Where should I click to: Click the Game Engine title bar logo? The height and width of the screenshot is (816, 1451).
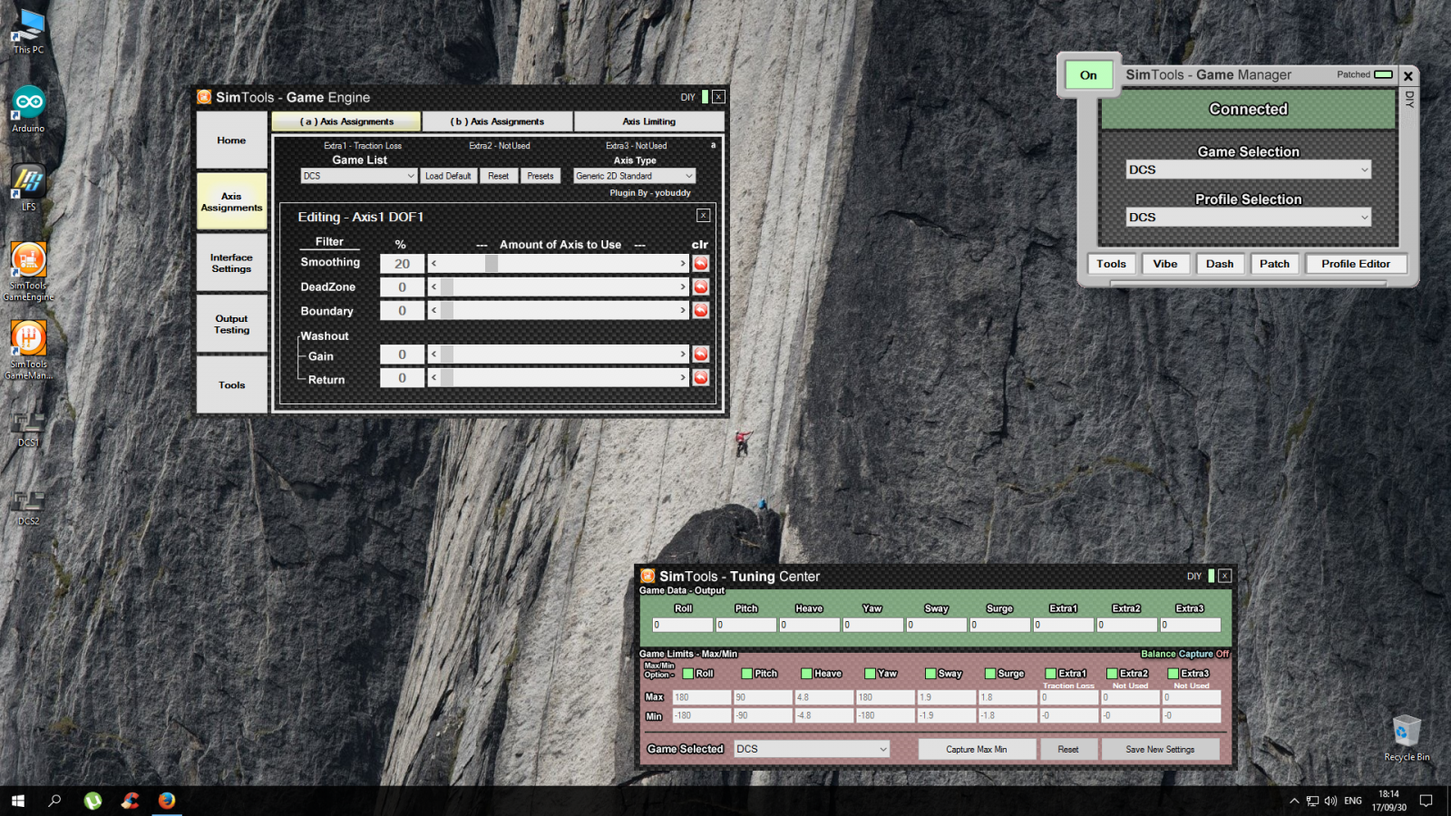pyautogui.click(x=205, y=97)
